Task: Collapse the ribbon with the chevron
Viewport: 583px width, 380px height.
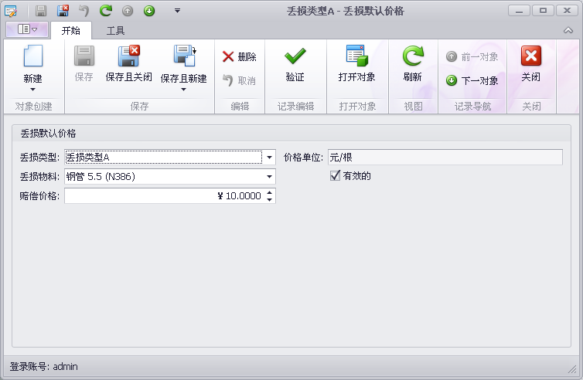Action: 568,30
